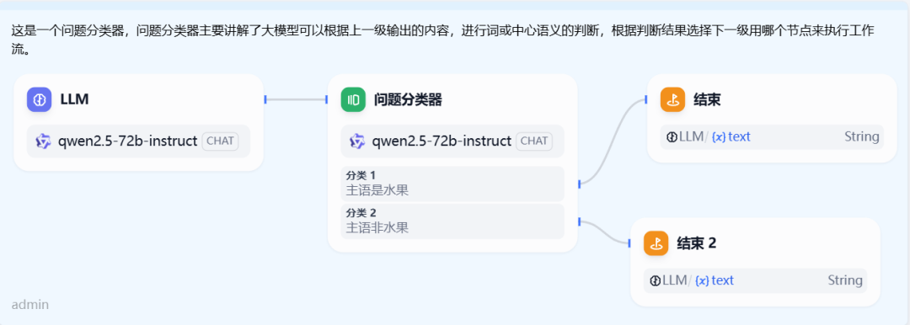The height and width of the screenshot is (325, 910).
Task: Click the 分类 1 output connector handle
Action: [x=579, y=184]
